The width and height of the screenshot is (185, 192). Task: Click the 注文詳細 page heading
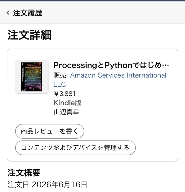point(29,35)
